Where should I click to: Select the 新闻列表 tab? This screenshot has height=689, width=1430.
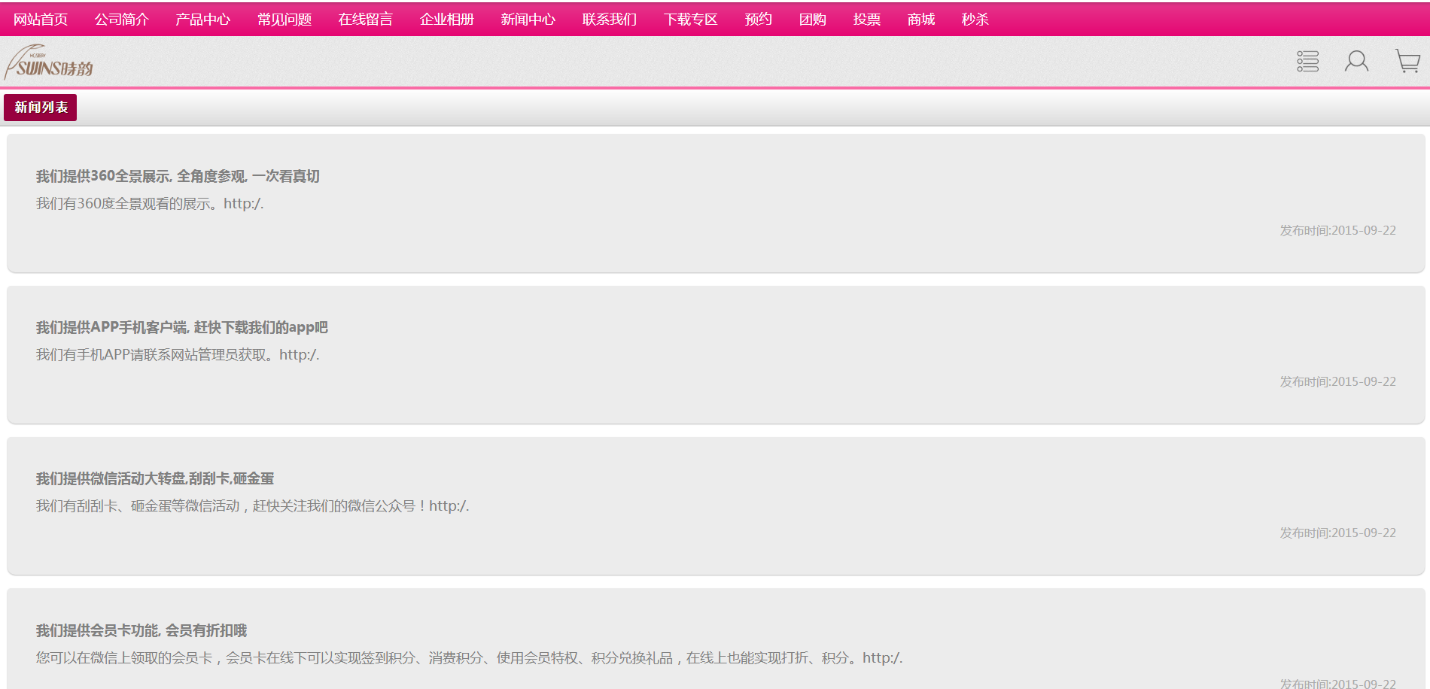point(41,108)
